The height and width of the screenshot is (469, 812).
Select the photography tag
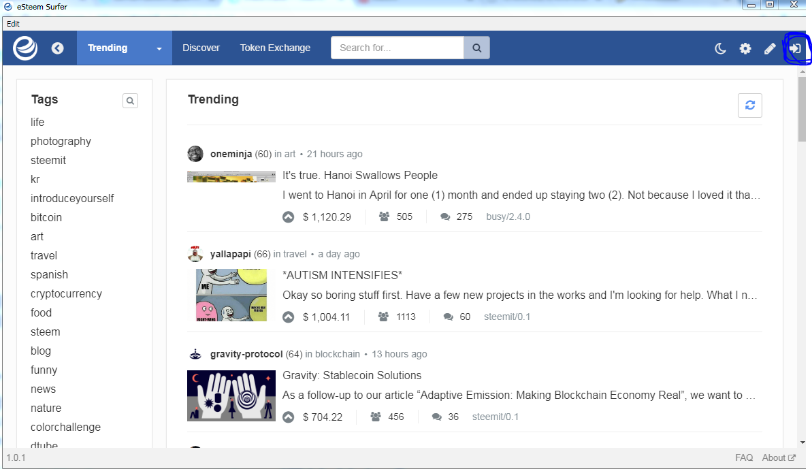tap(61, 142)
